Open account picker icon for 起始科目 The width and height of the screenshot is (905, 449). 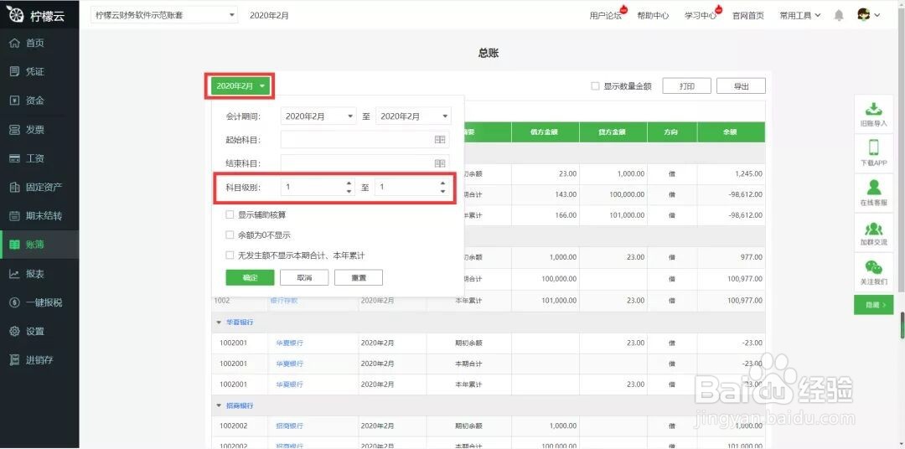coord(440,140)
